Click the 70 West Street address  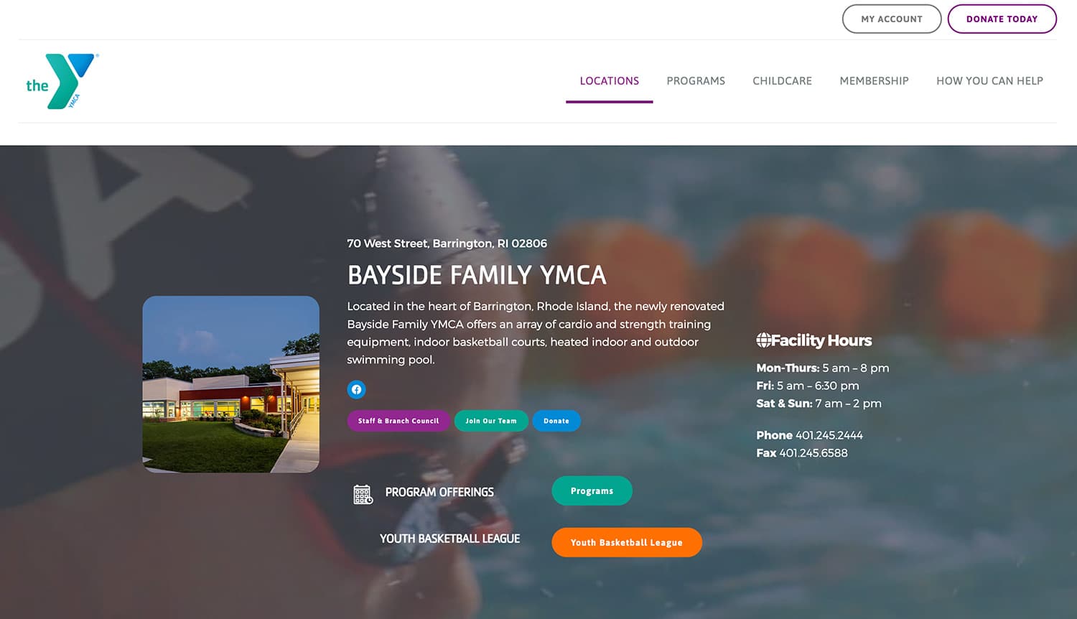click(x=447, y=243)
